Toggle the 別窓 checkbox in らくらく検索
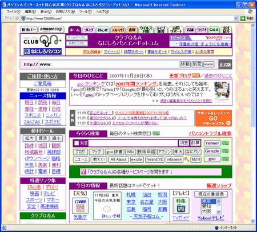 coord(77,143)
